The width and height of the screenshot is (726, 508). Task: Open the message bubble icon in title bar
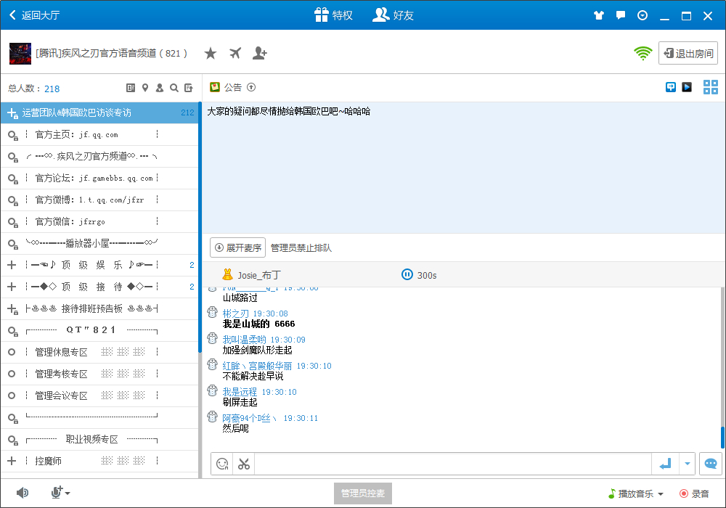click(x=621, y=15)
